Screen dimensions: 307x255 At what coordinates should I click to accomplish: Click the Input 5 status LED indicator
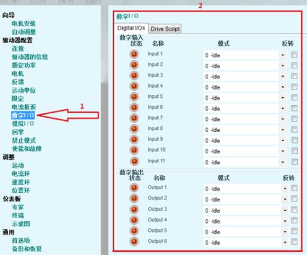tap(134, 97)
